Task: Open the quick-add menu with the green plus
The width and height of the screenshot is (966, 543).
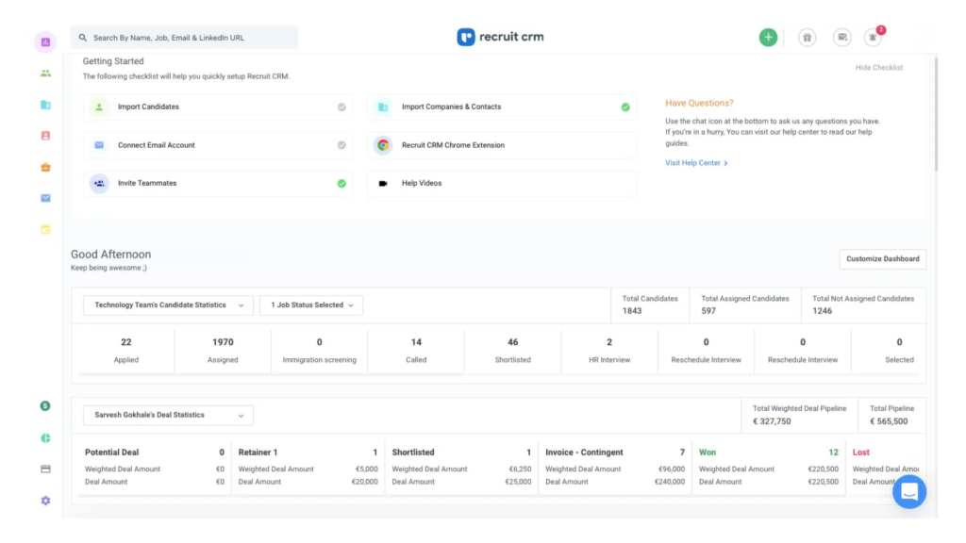Action: [x=768, y=37]
